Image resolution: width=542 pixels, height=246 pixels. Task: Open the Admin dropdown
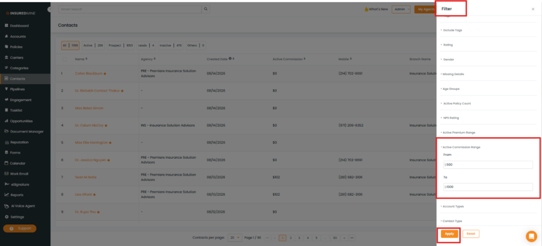click(x=401, y=10)
